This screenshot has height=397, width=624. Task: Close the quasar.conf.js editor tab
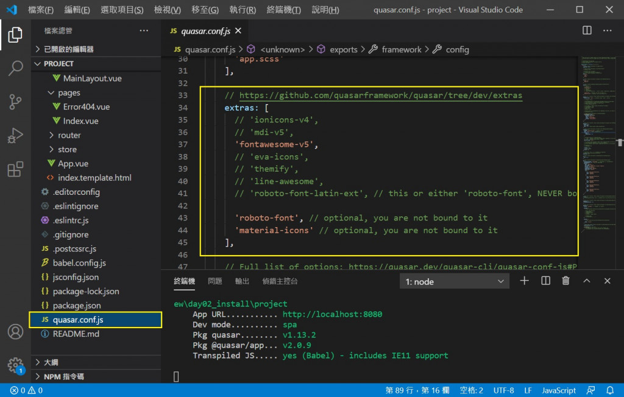238,30
